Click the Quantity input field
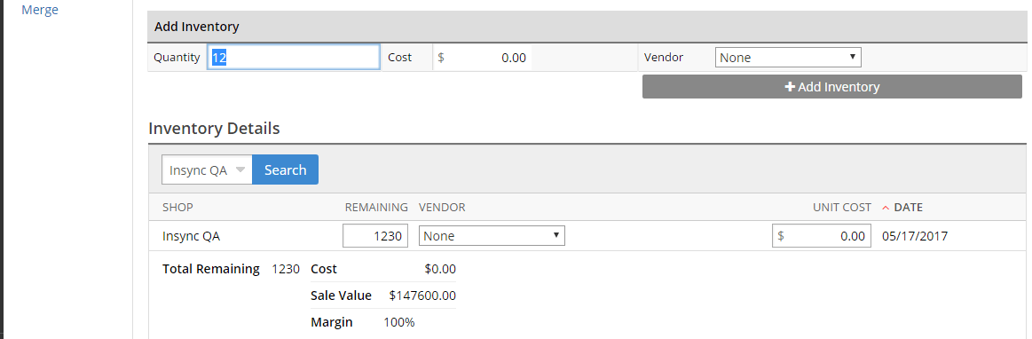The width and height of the screenshot is (1032, 339). pyautogui.click(x=294, y=58)
